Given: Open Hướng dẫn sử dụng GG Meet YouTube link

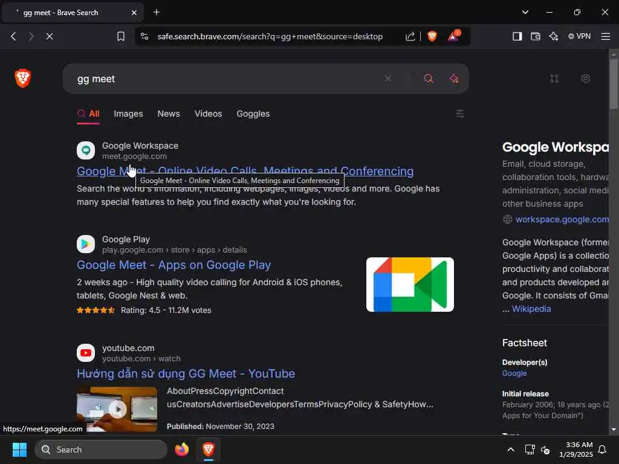Looking at the screenshot, I should pos(186,373).
